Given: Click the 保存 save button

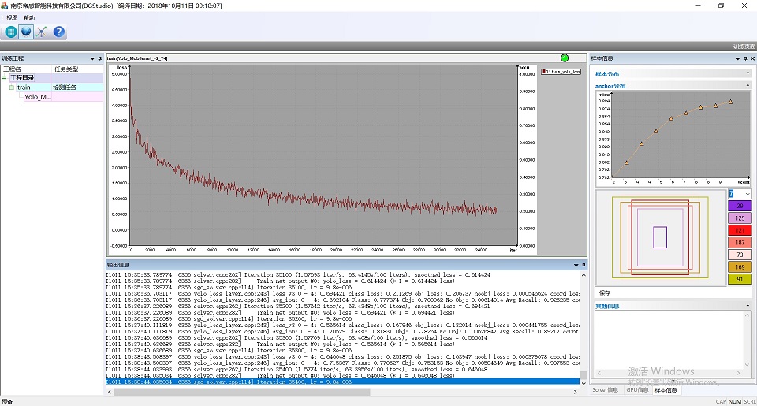Looking at the screenshot, I should pos(606,293).
